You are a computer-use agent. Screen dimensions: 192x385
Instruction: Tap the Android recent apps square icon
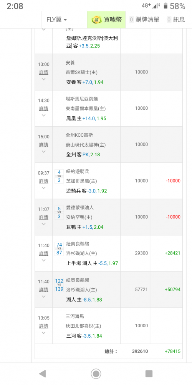coord(149,374)
